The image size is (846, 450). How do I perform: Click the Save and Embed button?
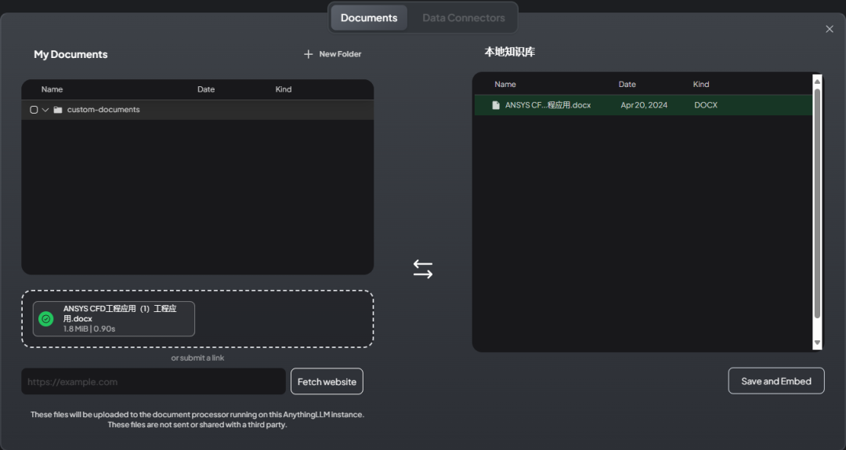[775, 381]
